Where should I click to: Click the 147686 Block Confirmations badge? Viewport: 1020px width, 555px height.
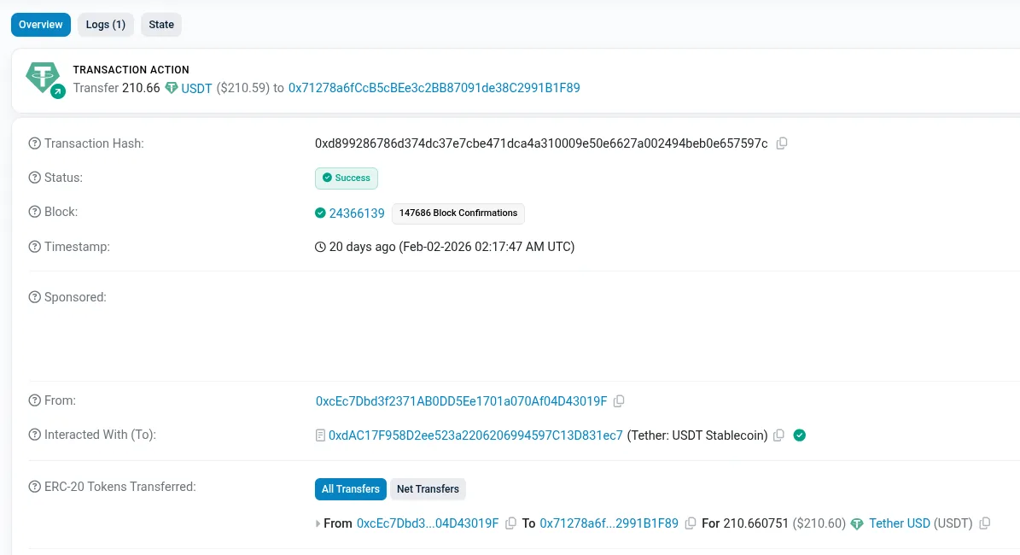click(x=458, y=213)
